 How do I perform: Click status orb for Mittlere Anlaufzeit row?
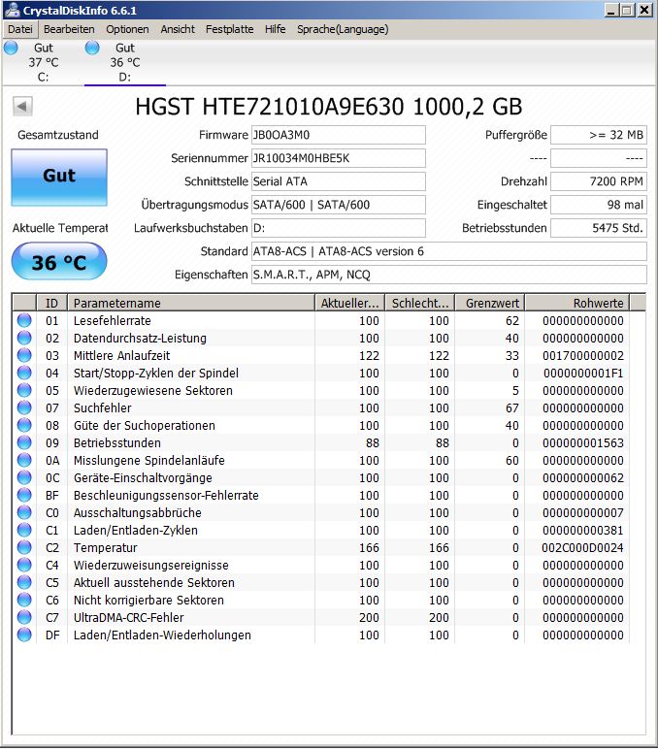tap(24, 355)
